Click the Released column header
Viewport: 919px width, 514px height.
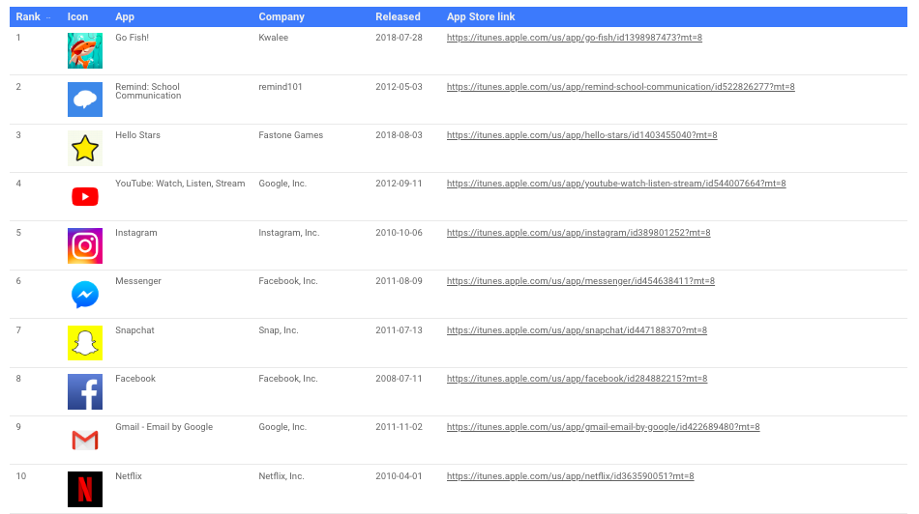[398, 17]
